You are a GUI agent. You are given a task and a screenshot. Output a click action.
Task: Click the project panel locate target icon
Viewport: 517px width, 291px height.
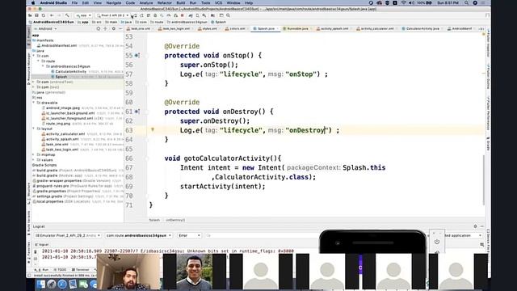click(99, 29)
